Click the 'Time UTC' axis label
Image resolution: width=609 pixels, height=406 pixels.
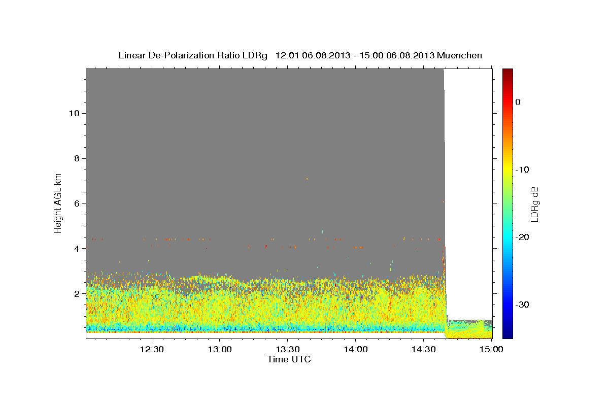289,359
